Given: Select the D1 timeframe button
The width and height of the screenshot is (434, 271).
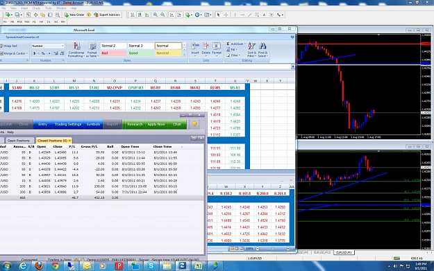Looking at the screenshot, I should 49,21.
